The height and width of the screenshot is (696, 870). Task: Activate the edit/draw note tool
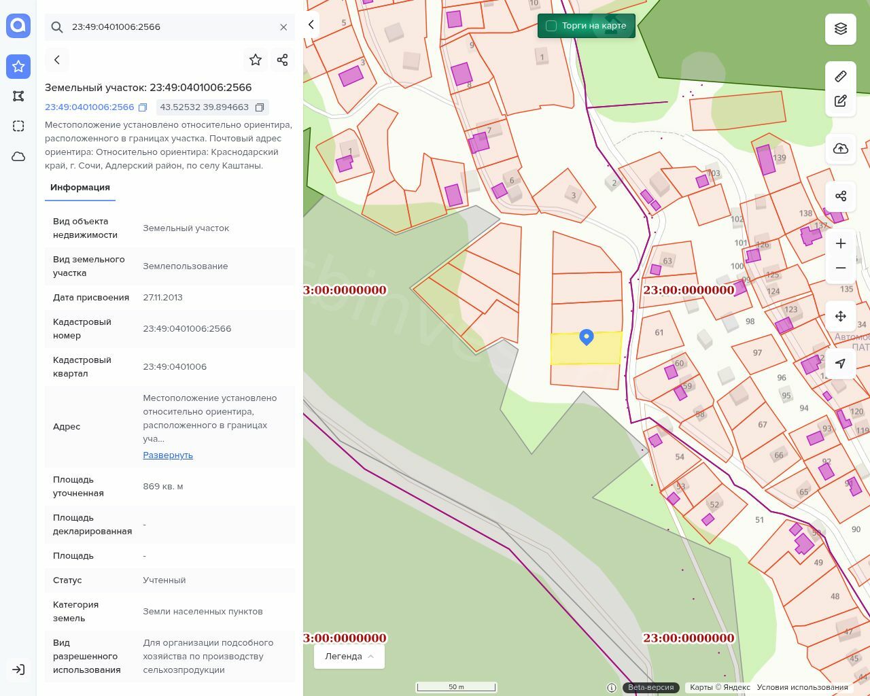click(841, 101)
